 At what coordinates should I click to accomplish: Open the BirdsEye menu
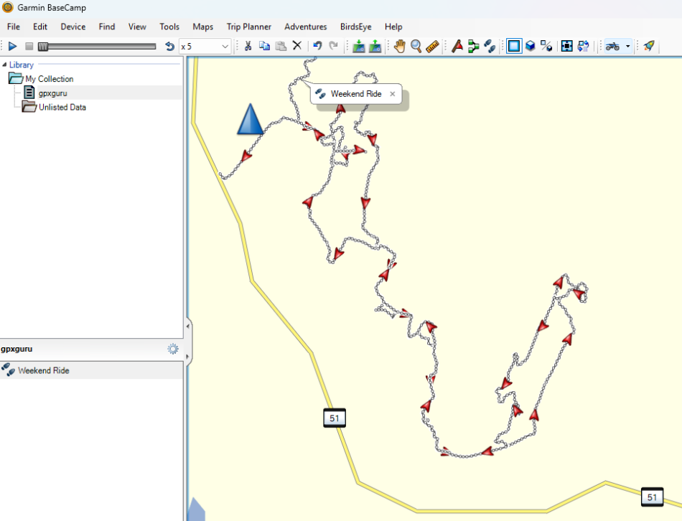coord(356,27)
